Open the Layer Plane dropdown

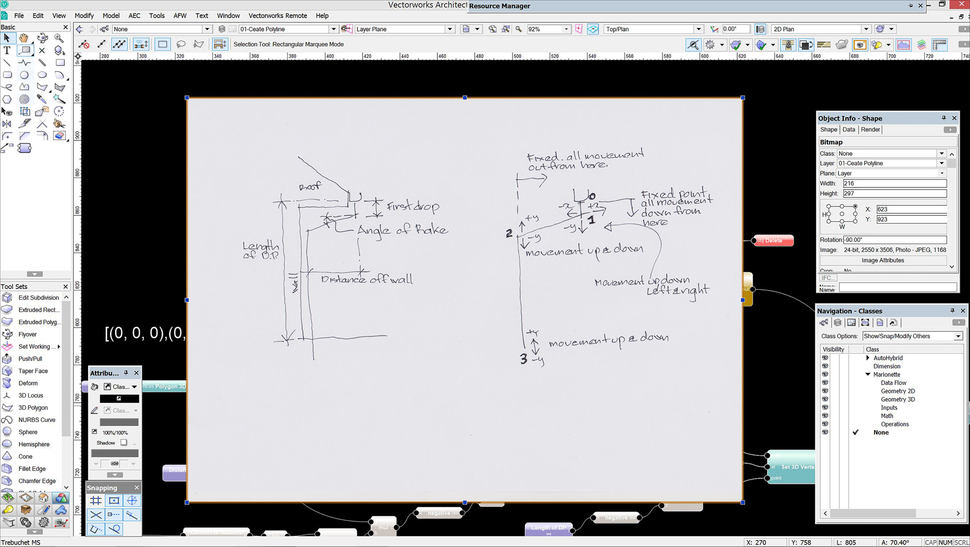pyautogui.click(x=404, y=29)
